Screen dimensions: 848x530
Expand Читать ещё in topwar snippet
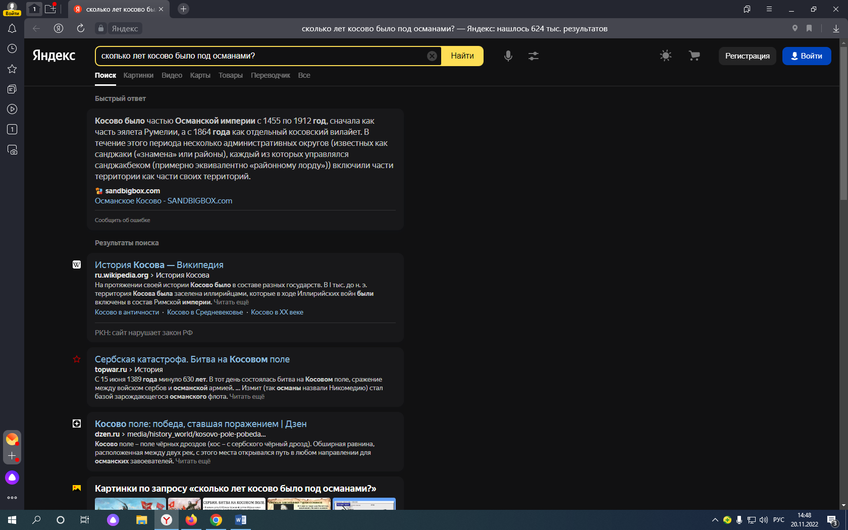pyautogui.click(x=247, y=397)
